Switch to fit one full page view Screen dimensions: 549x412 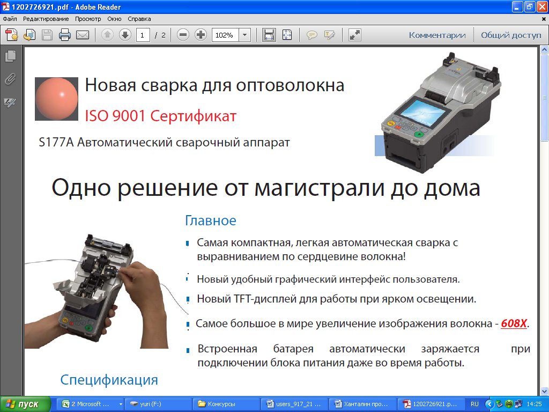287,35
